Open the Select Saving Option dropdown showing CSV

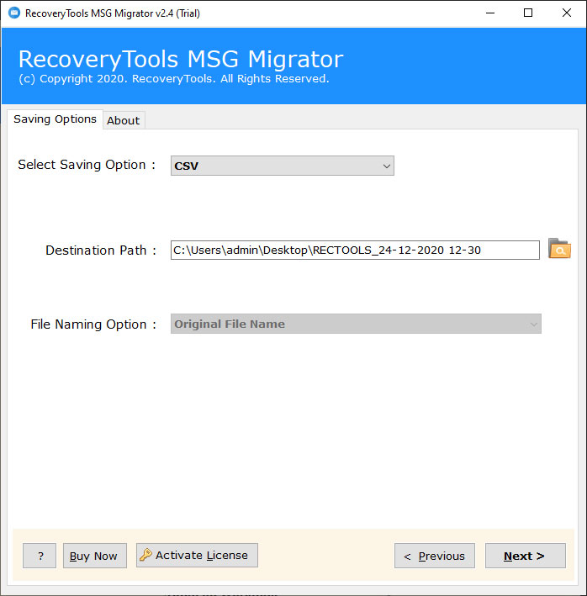point(282,166)
